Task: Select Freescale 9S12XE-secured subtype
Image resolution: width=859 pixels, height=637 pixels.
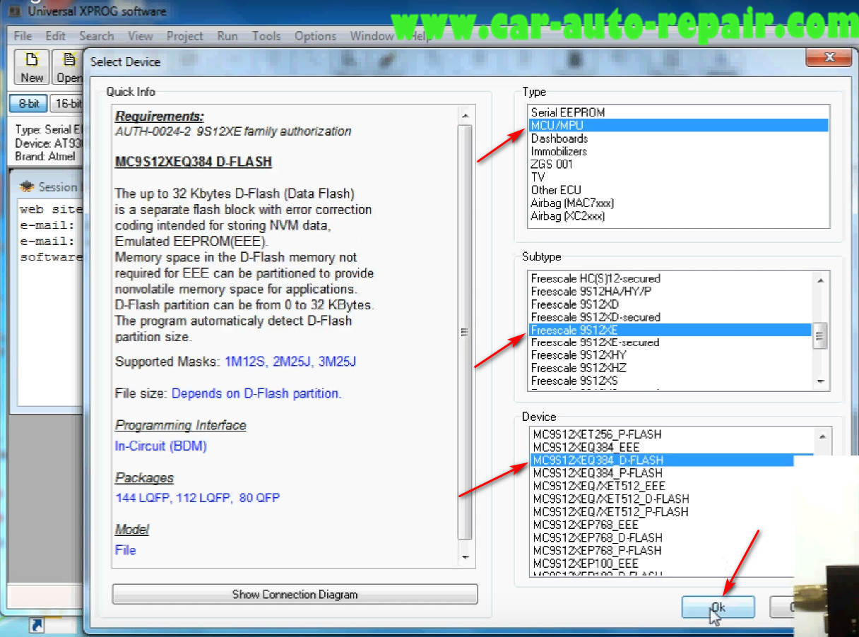Action: tap(670, 343)
